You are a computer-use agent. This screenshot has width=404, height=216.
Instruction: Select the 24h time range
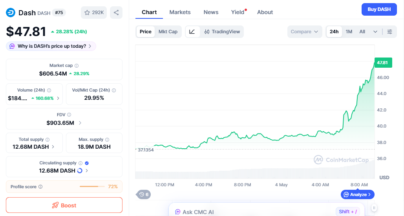coord(334,32)
